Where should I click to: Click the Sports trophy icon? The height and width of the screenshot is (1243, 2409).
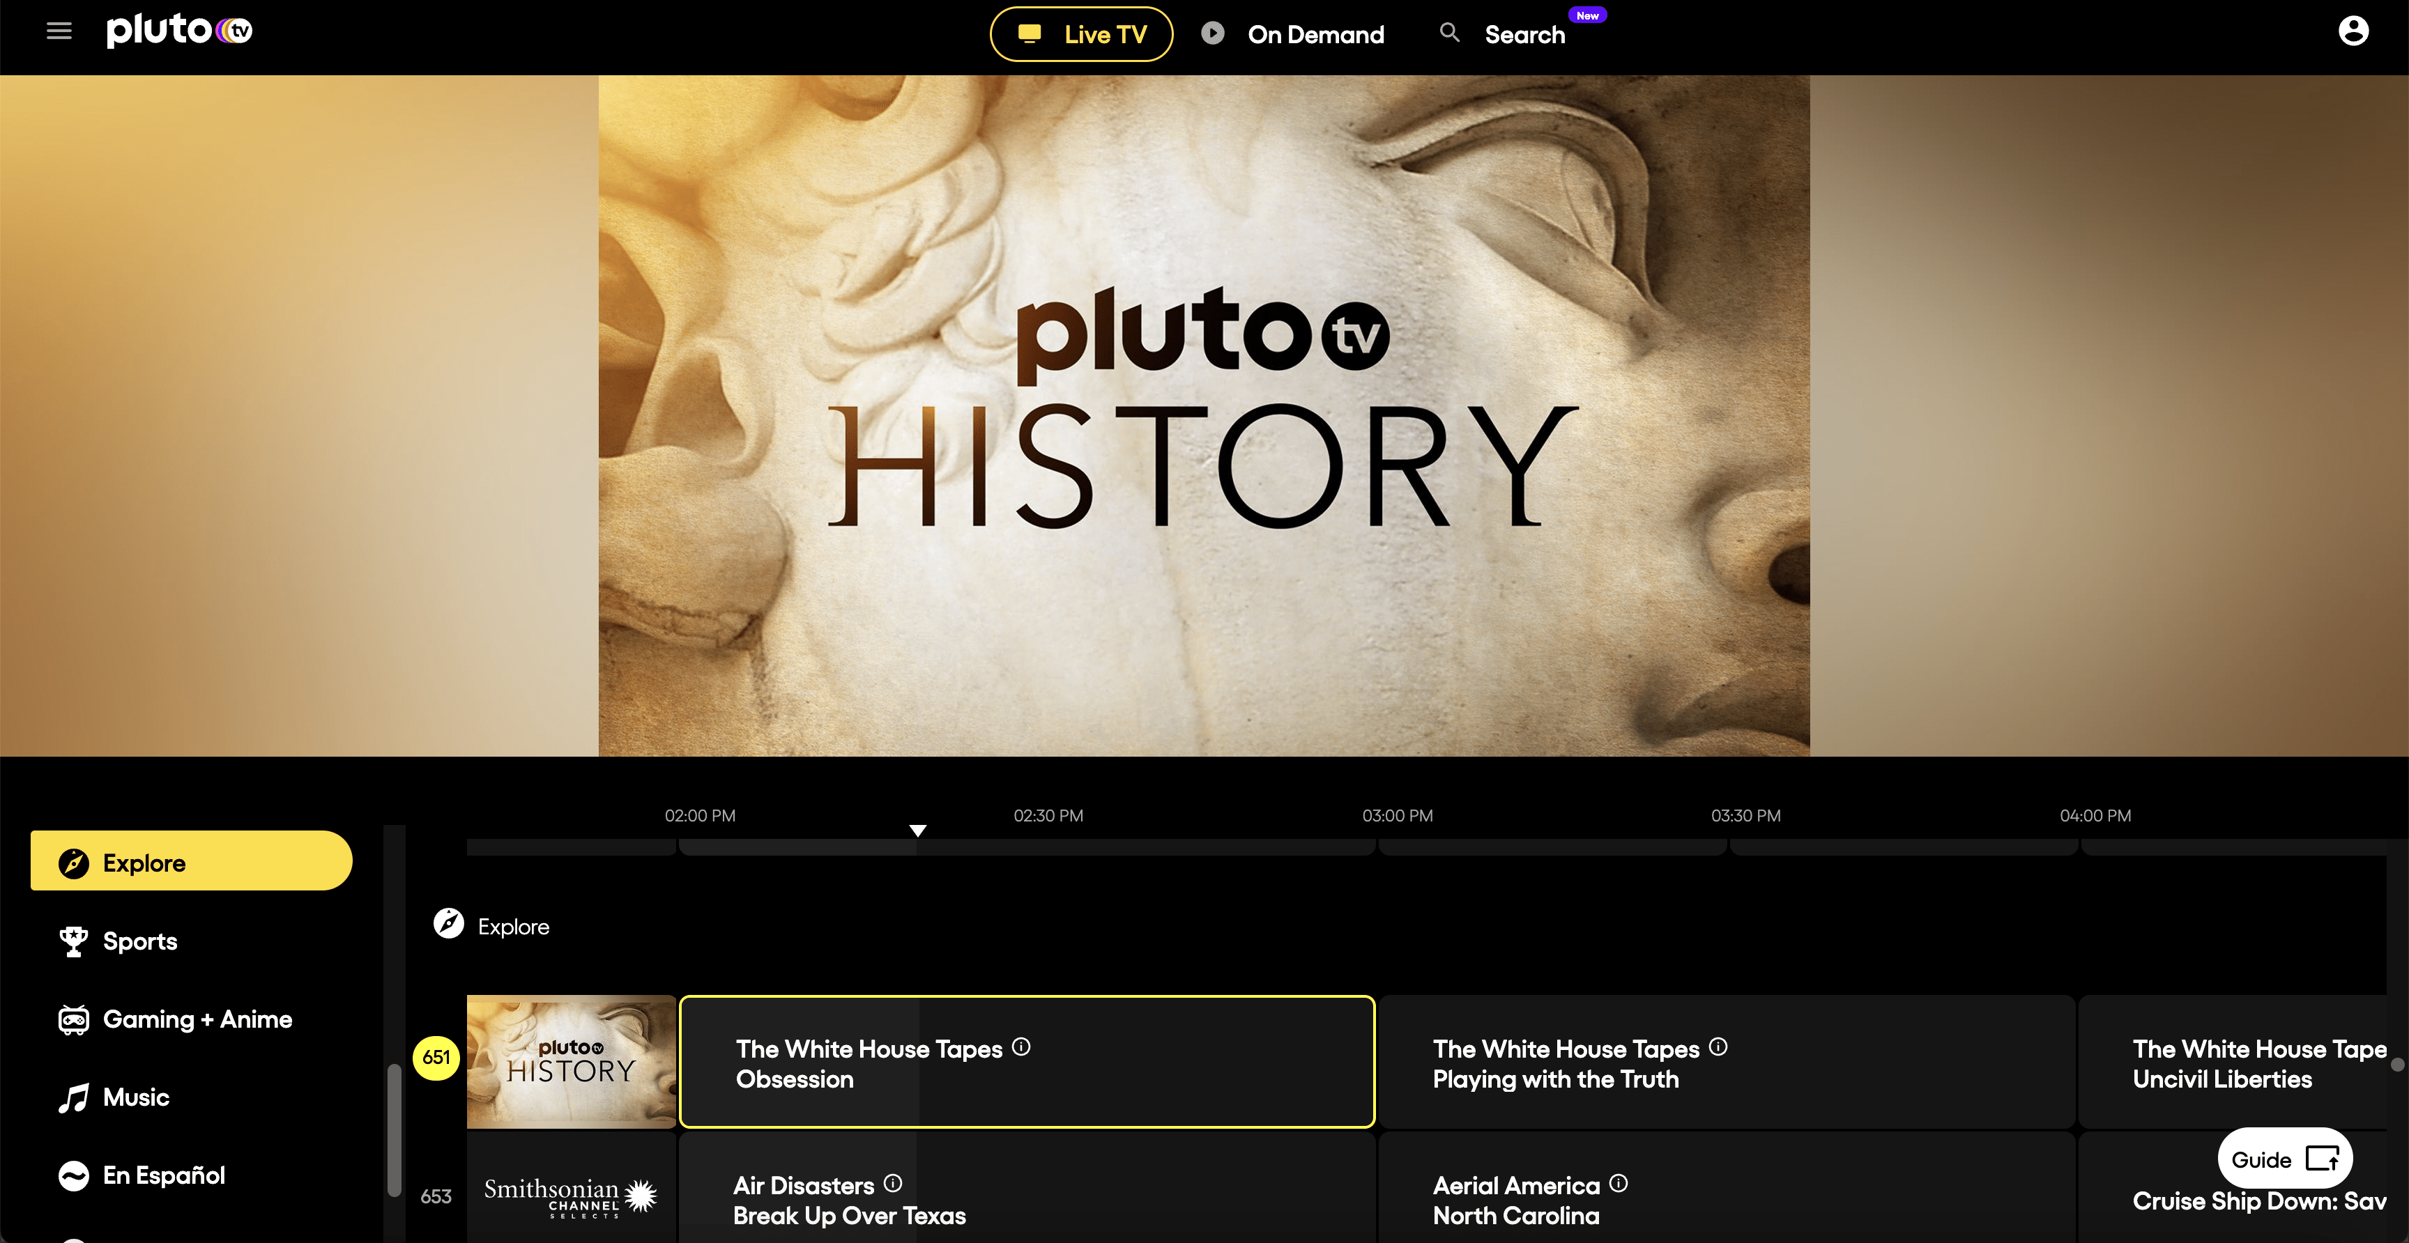point(73,941)
